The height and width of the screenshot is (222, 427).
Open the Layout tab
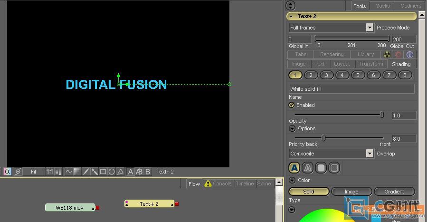click(342, 64)
